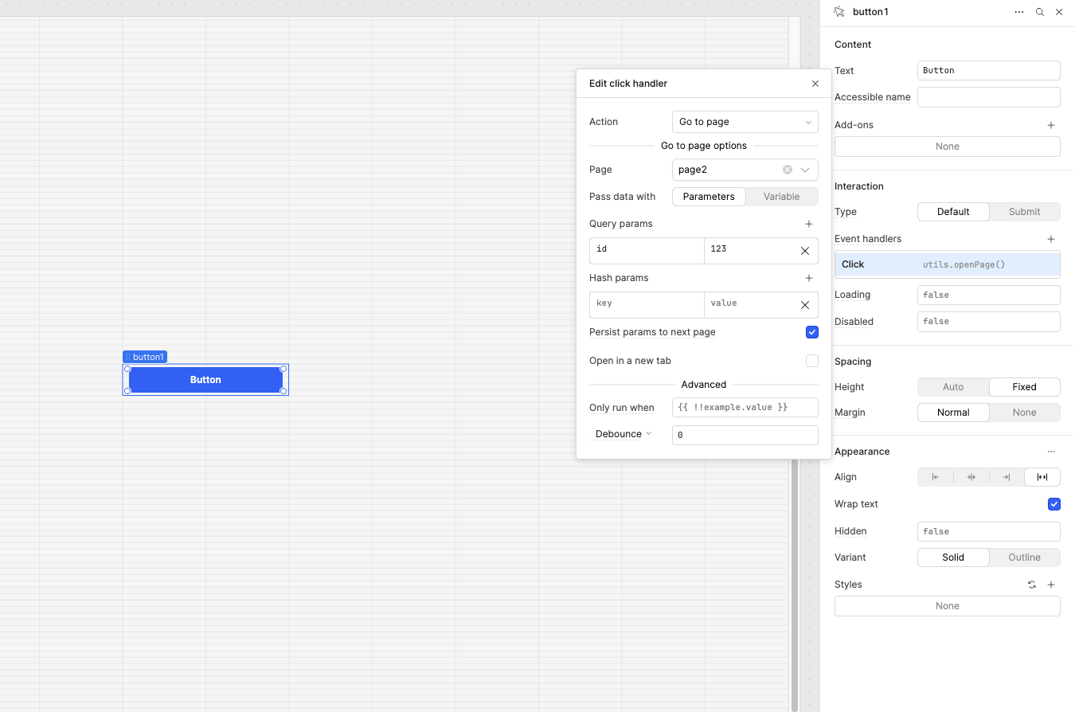This screenshot has width=1075, height=712.
Task: Open the button1 inspector more options menu
Action: tap(1019, 12)
